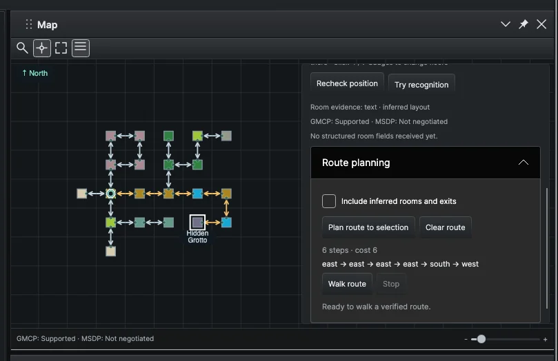Select the grey room at top-right of map
This screenshot has height=361, width=558.
click(x=226, y=136)
